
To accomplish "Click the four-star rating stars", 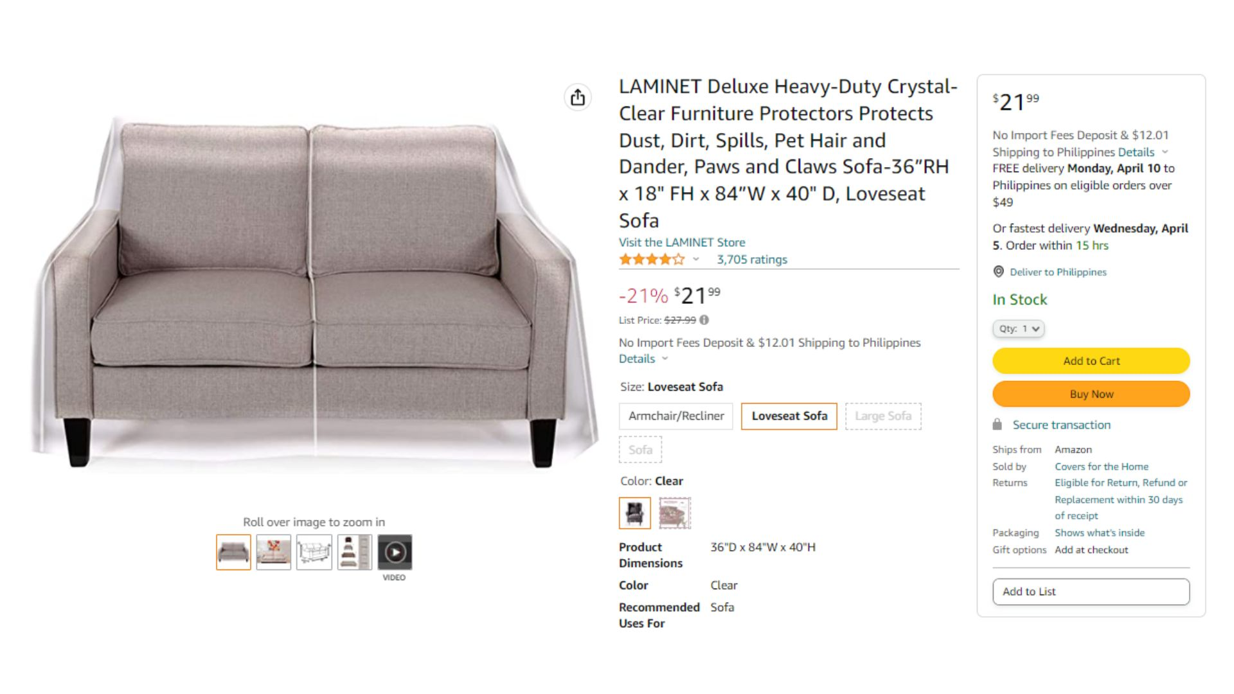I will pyautogui.click(x=652, y=260).
